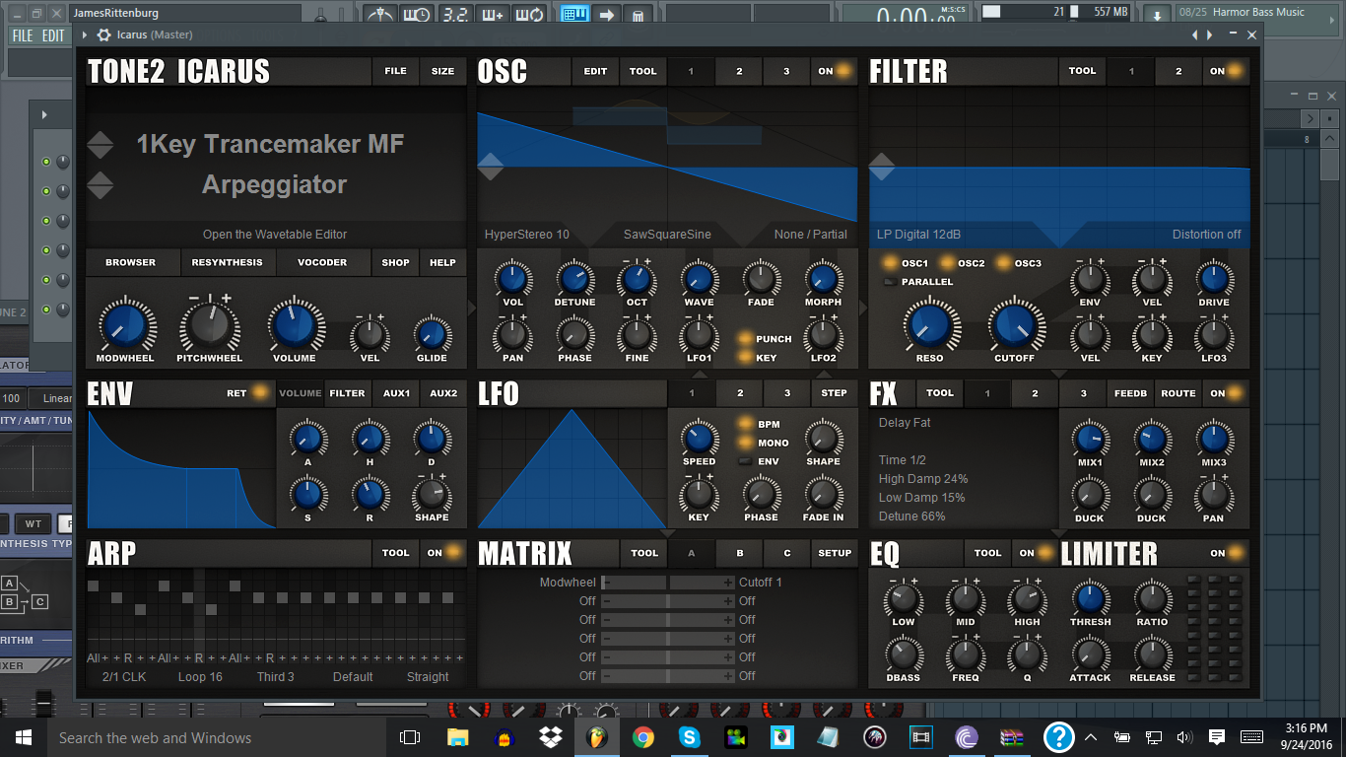The width and height of the screenshot is (1346, 757).
Task: Switch to the ENV AUX1 tab
Action: coord(396,393)
